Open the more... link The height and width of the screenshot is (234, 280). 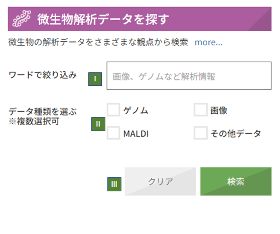[x=209, y=42]
